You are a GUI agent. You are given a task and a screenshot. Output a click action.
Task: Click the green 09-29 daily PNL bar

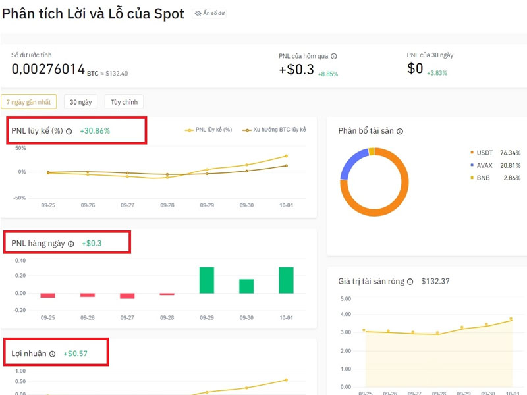[207, 280]
